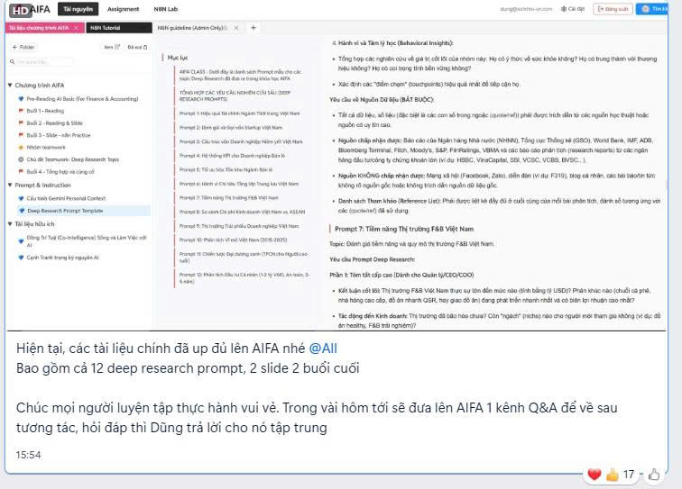This screenshot has width=682, height=489.
Task: Open Buổi 2 - Reading & Slide item
Action: 54,123
